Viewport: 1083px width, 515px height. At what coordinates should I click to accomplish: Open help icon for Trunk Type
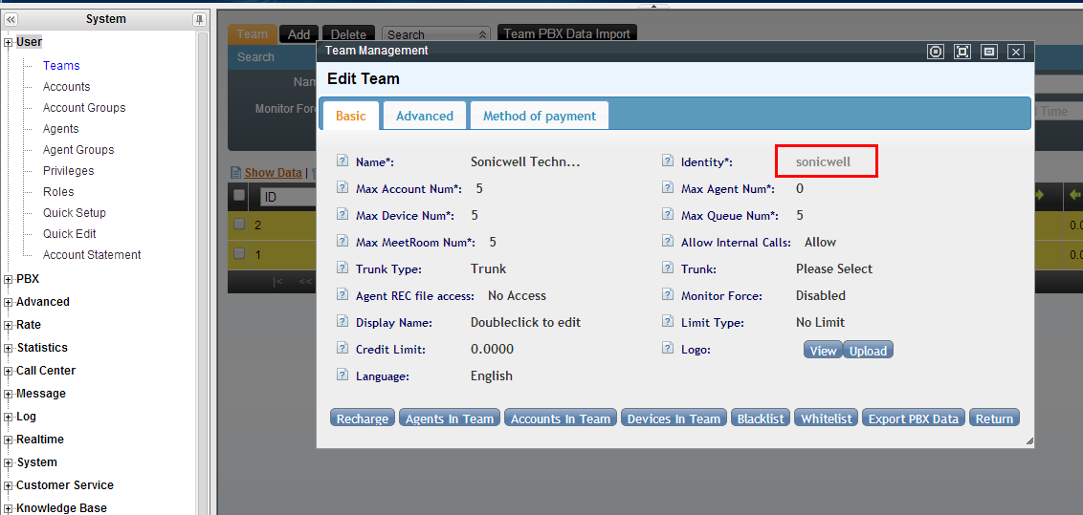pos(343,269)
